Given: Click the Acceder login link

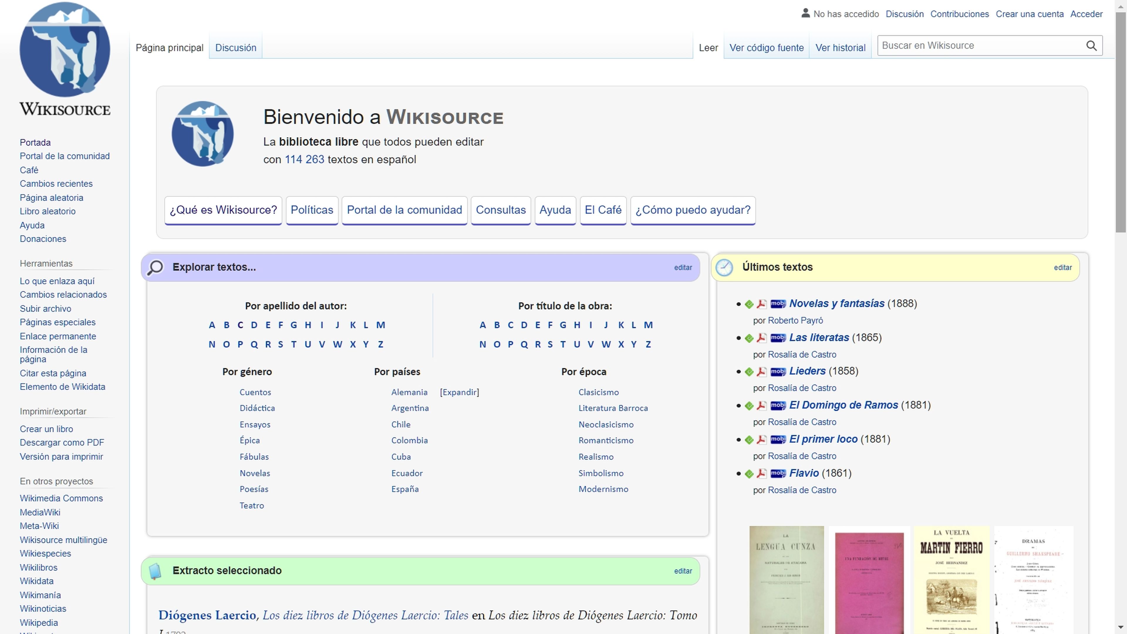Looking at the screenshot, I should pos(1086,14).
